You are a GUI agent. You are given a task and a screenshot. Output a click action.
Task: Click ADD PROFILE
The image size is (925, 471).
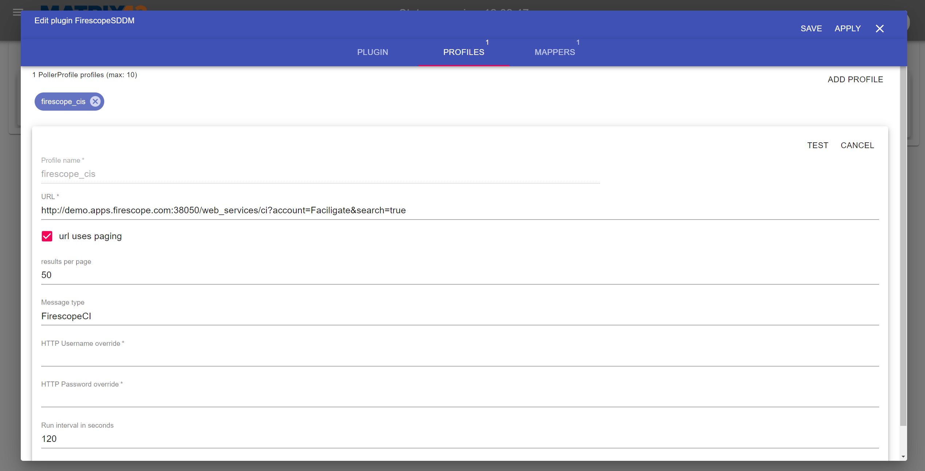[855, 79]
